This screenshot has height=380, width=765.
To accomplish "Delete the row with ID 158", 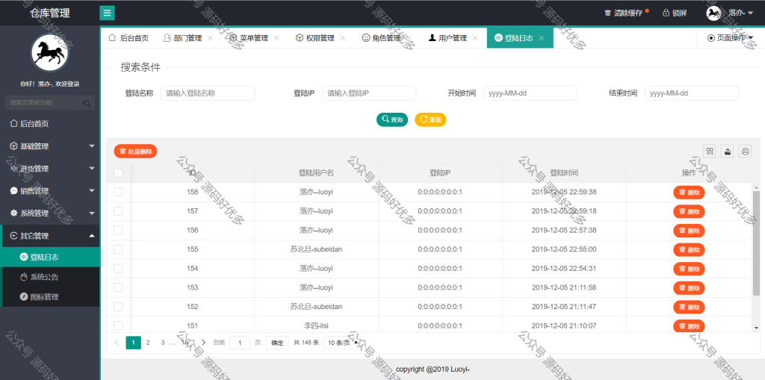I will 689,192.
